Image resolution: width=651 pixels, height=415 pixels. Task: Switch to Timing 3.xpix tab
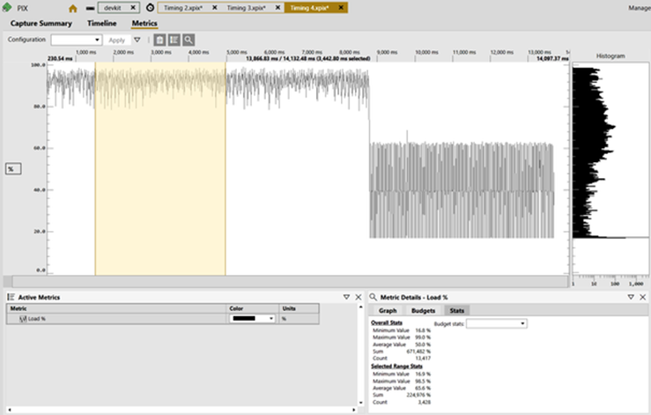[246, 8]
